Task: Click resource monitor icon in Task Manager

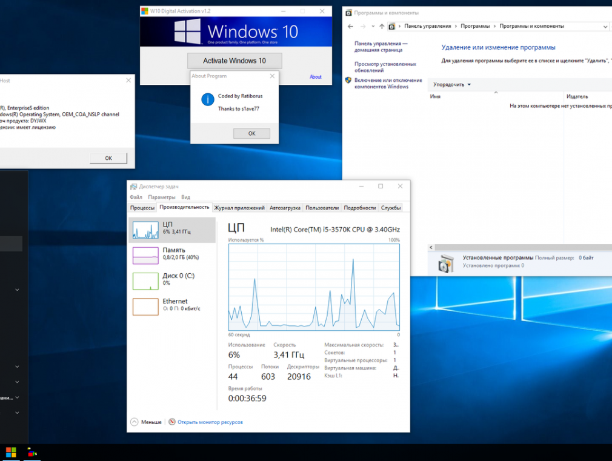Action: (x=171, y=422)
